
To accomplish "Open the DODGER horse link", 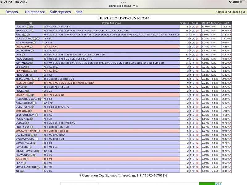I will tap(21, 123).
